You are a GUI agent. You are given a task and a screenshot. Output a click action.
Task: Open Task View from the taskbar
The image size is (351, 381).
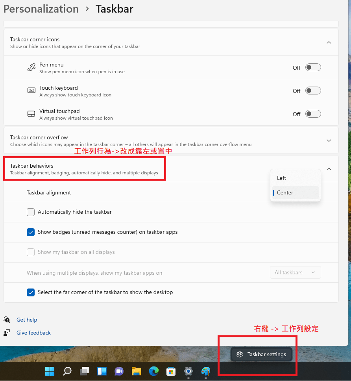click(x=84, y=371)
